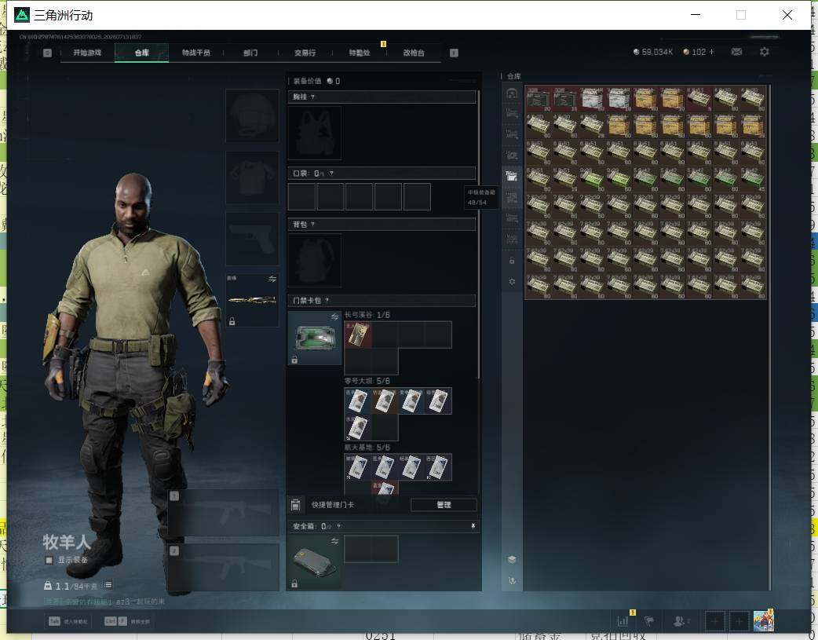Click the stash sidebar lock icon
This screenshot has height=640, width=818.
[512, 261]
